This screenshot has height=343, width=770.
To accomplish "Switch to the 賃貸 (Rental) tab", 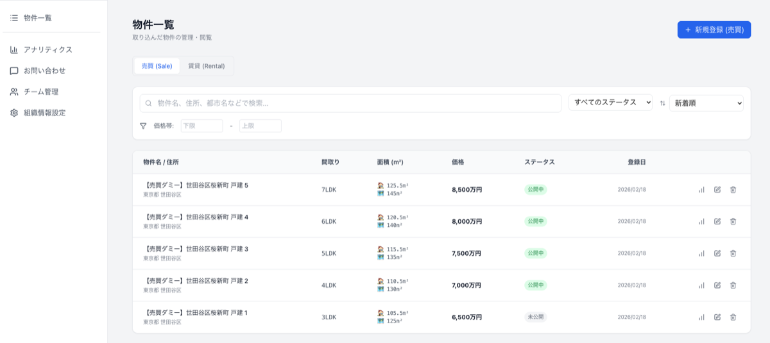I will pos(206,66).
